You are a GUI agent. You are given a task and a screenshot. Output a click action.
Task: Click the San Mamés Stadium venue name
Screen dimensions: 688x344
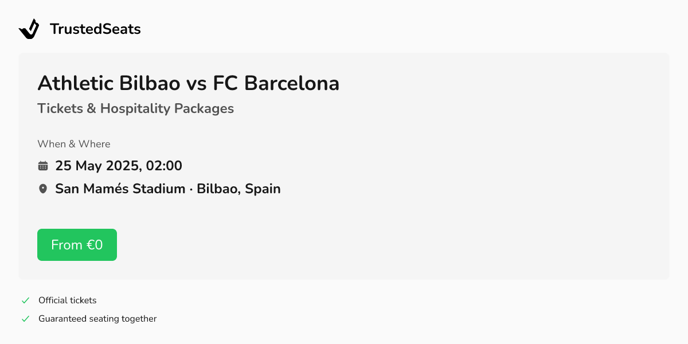120,189
